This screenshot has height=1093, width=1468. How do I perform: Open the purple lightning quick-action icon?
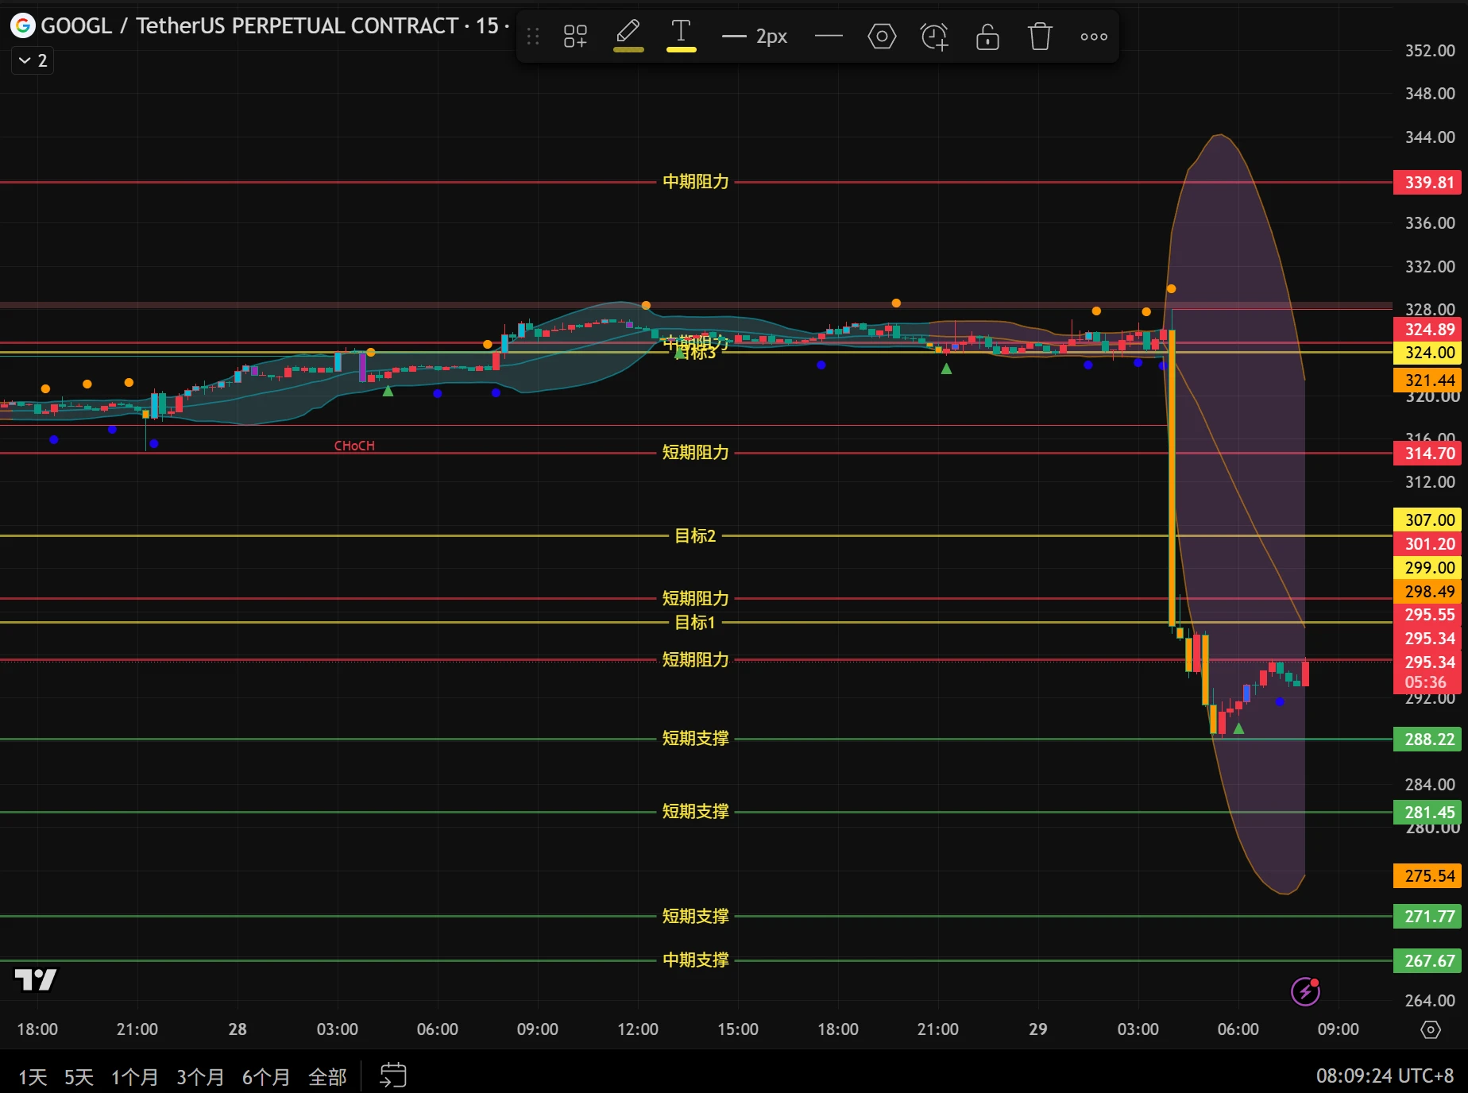click(x=1305, y=991)
